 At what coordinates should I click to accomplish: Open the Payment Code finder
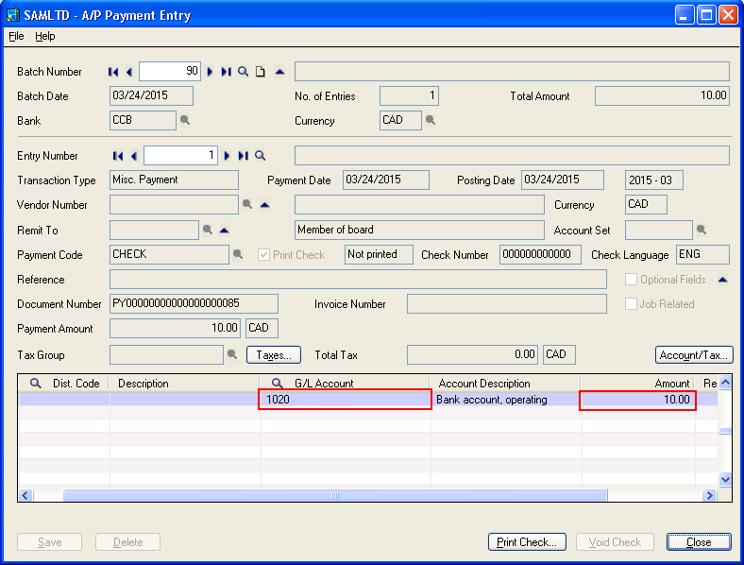[237, 254]
